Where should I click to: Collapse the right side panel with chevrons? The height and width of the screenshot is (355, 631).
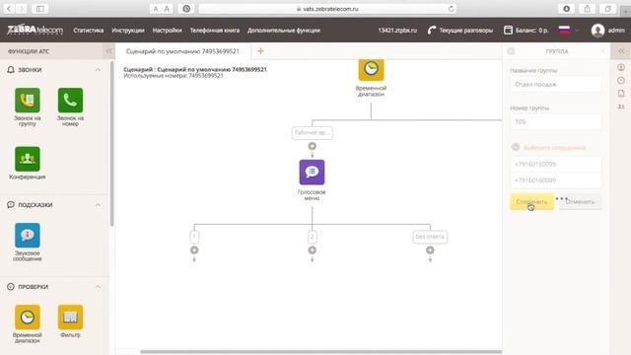point(621,51)
